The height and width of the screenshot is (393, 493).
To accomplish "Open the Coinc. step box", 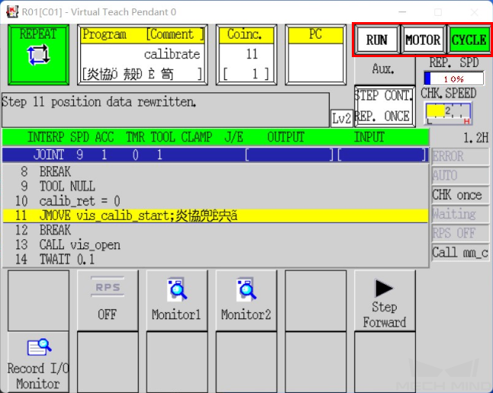I will (246, 55).
